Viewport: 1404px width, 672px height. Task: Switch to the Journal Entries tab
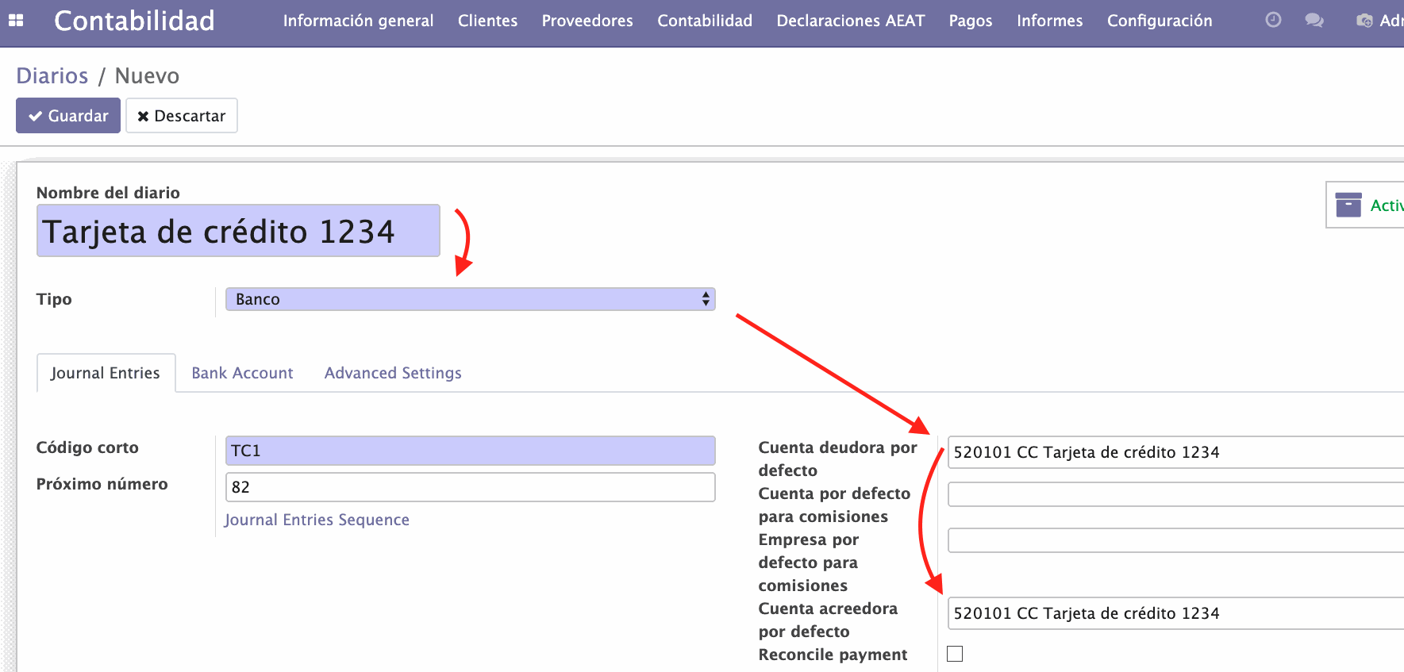click(x=106, y=373)
